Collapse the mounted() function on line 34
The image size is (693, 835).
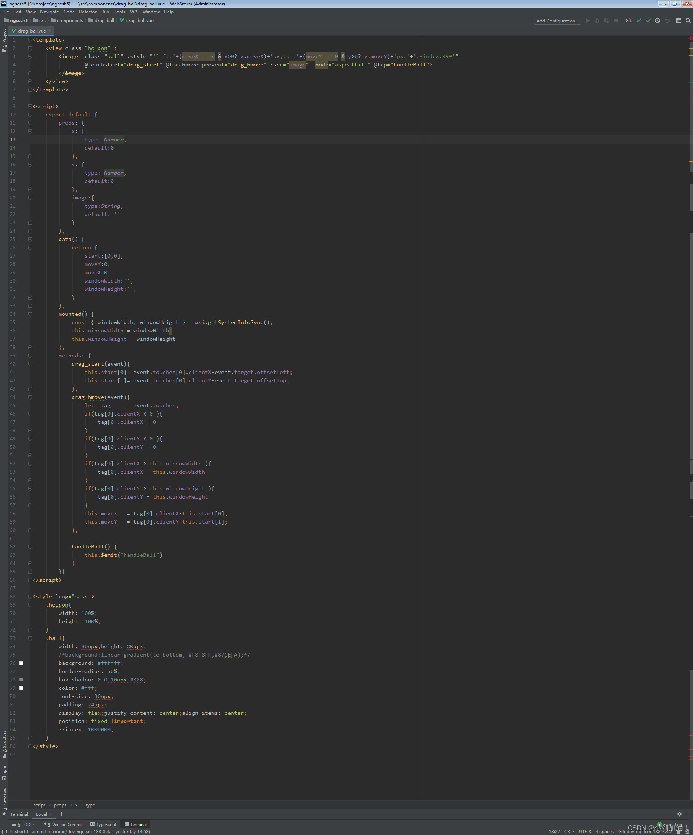(x=30, y=314)
